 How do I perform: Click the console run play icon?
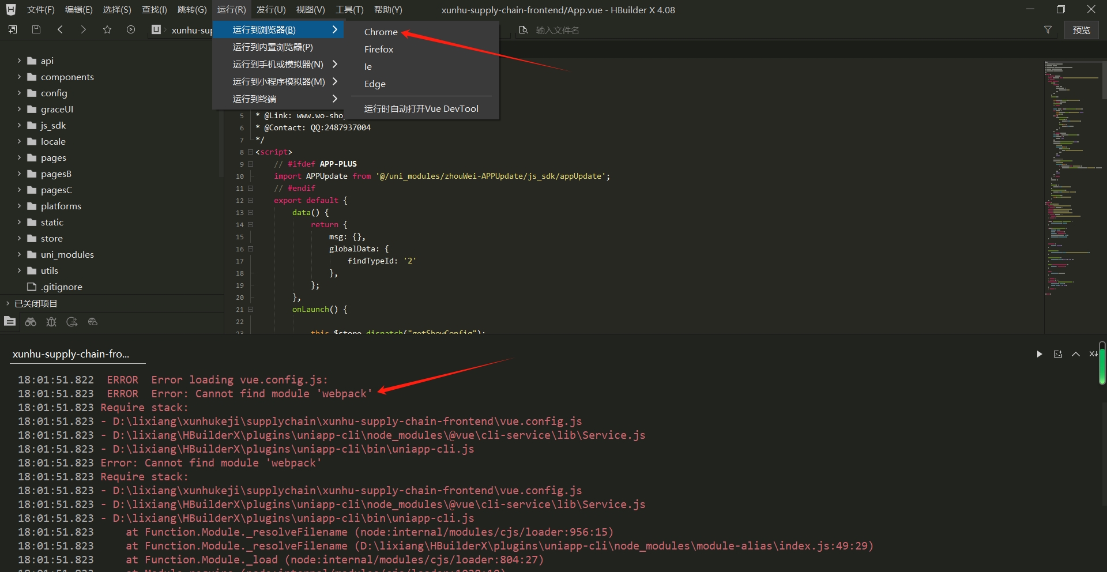coord(1040,354)
